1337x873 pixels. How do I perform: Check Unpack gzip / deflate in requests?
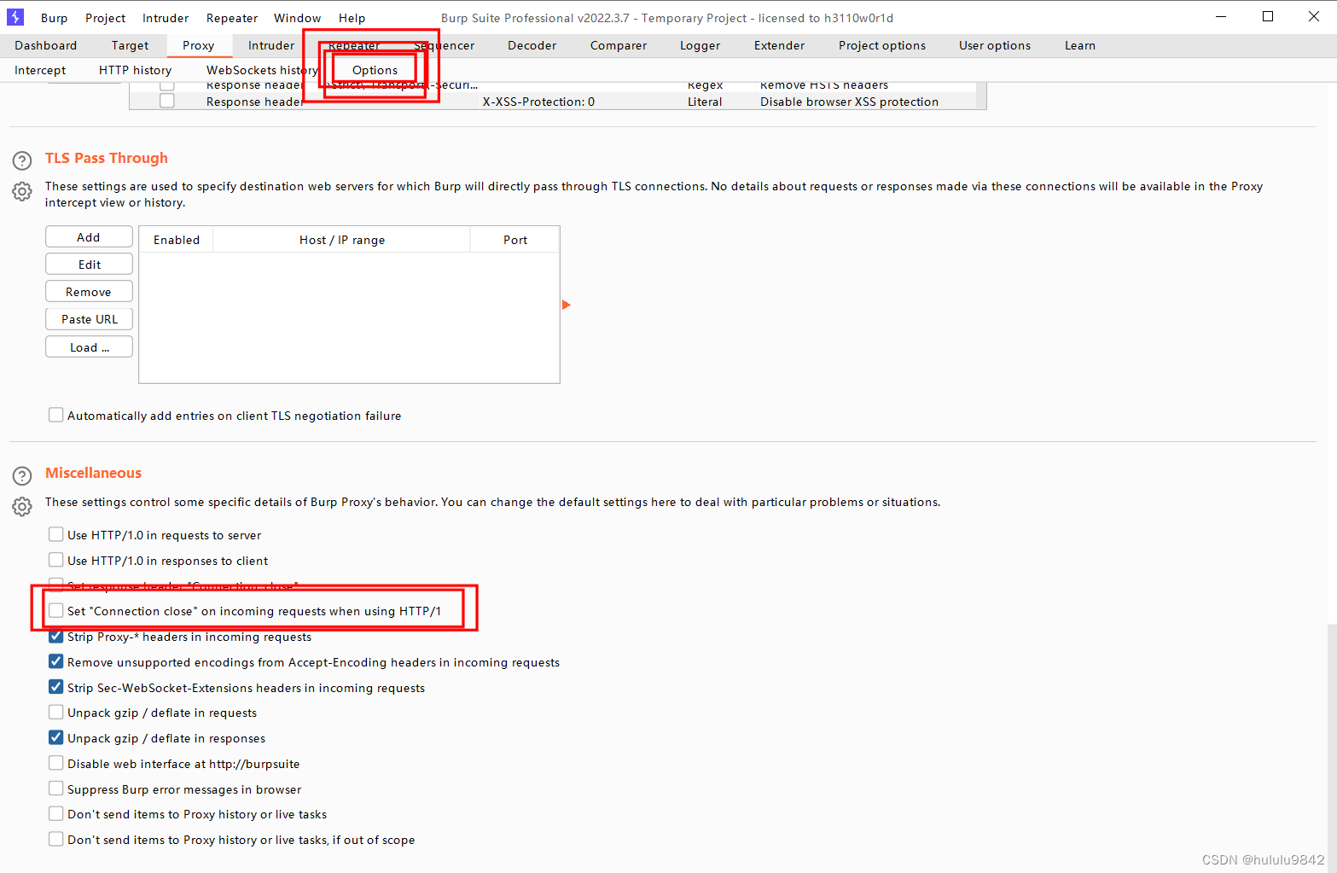pyautogui.click(x=56, y=712)
